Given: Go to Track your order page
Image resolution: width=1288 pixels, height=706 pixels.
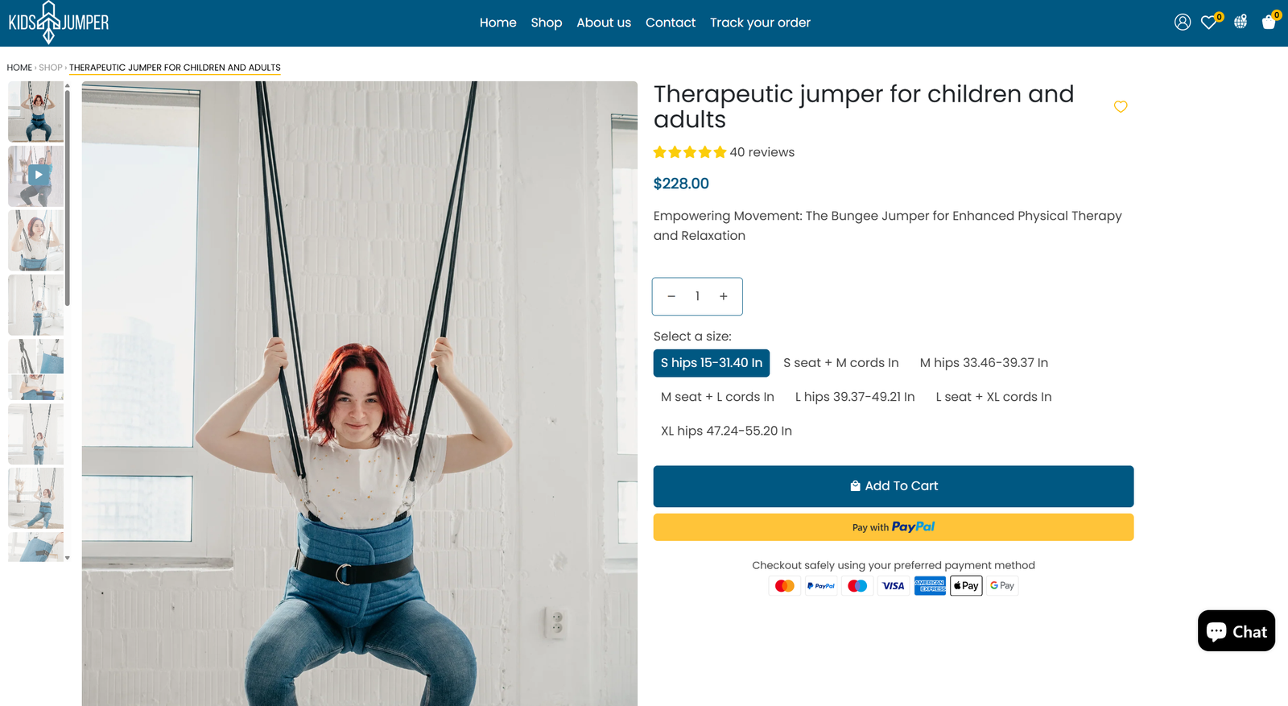Looking at the screenshot, I should coord(760,23).
